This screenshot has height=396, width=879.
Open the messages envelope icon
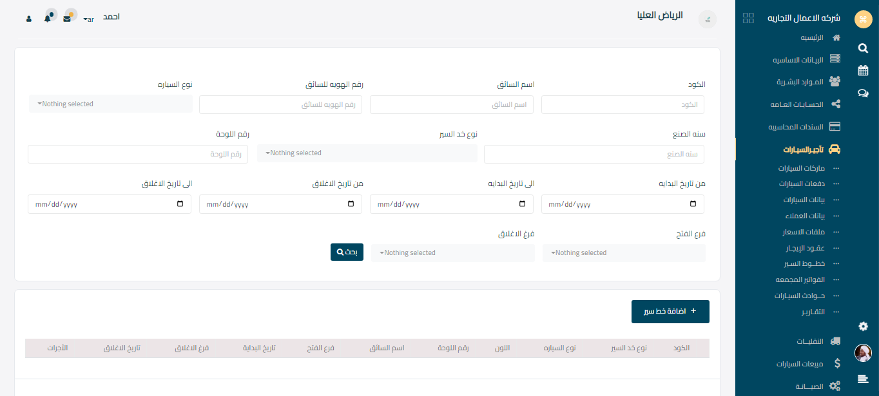click(67, 18)
